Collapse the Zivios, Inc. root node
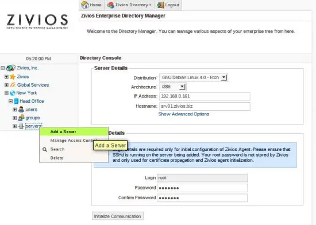The height and width of the screenshot is (225, 316). click(2, 68)
